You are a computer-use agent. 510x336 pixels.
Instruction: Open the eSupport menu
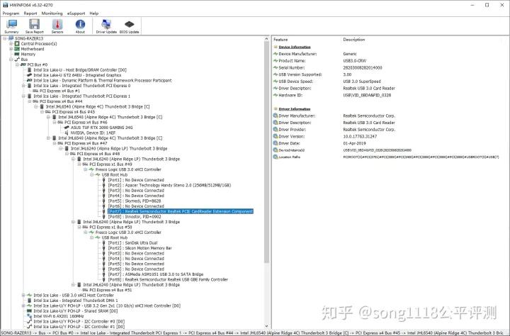(76, 13)
